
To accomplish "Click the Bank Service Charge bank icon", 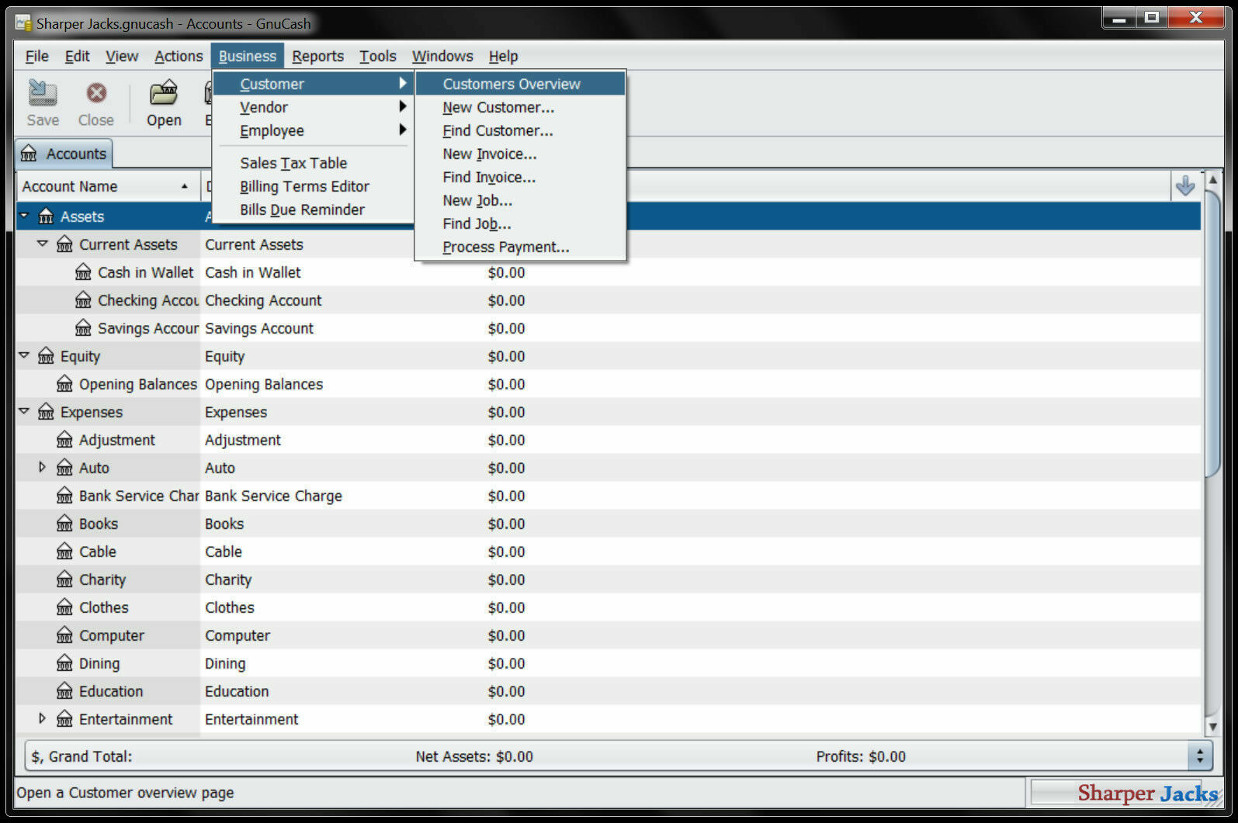I will [x=64, y=496].
